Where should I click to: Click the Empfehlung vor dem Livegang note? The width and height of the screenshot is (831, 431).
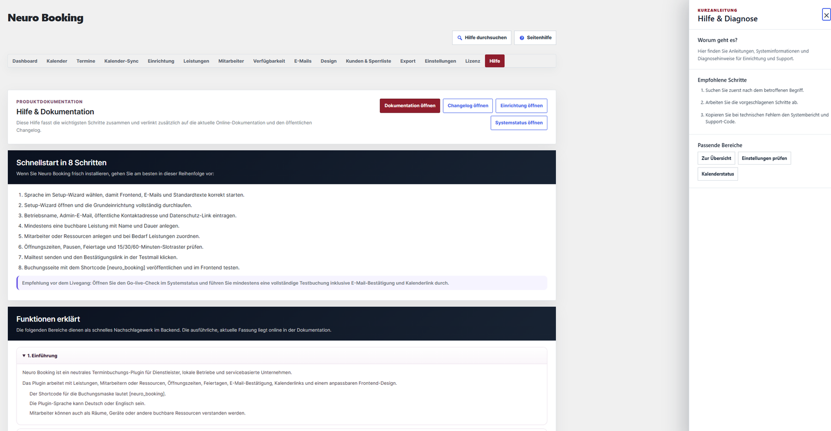click(x=282, y=283)
